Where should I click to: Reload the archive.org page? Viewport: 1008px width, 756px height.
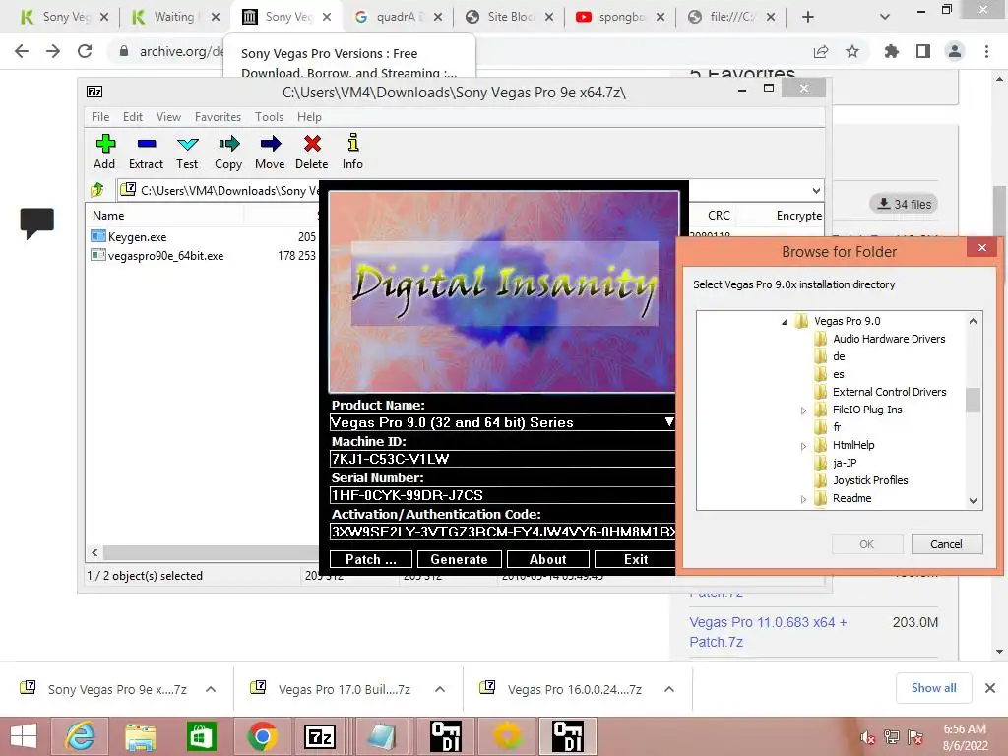coord(85,51)
